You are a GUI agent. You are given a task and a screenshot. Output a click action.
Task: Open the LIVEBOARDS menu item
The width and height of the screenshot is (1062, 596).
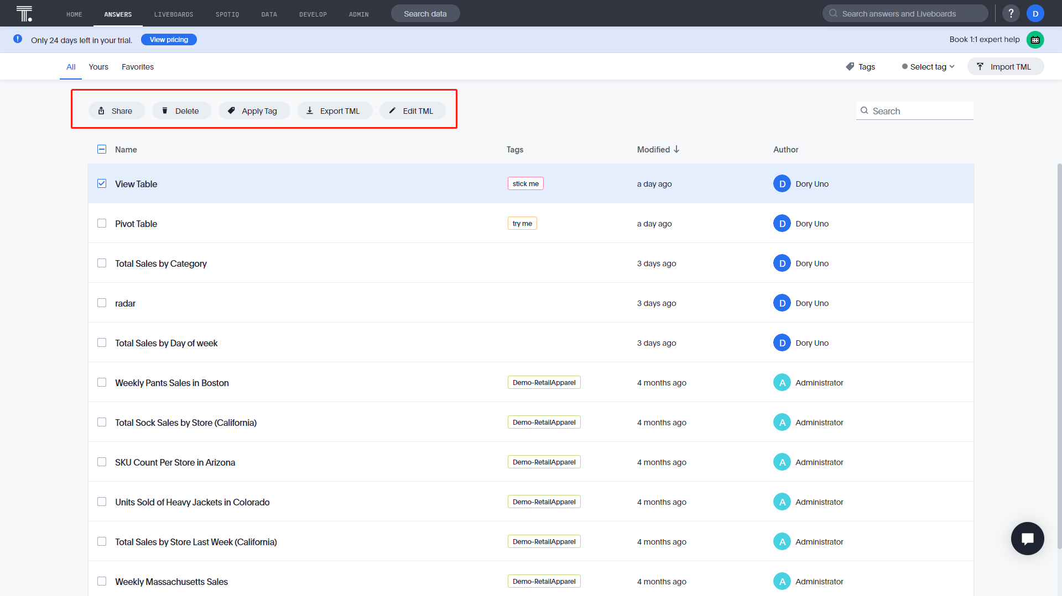pos(173,14)
